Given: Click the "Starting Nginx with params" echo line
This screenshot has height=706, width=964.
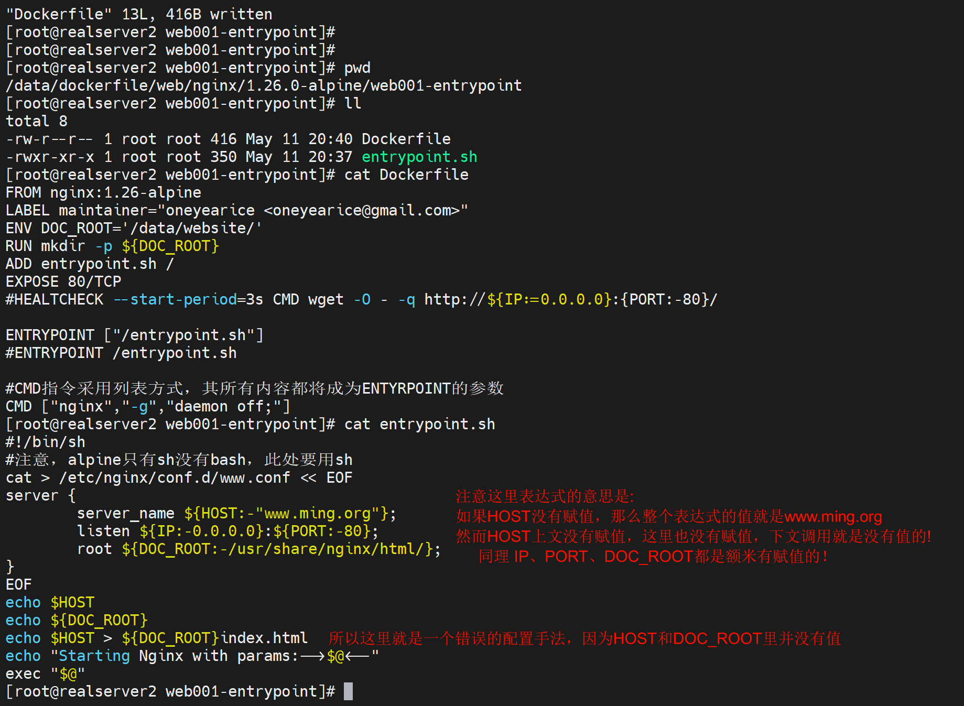Looking at the screenshot, I should [192, 656].
